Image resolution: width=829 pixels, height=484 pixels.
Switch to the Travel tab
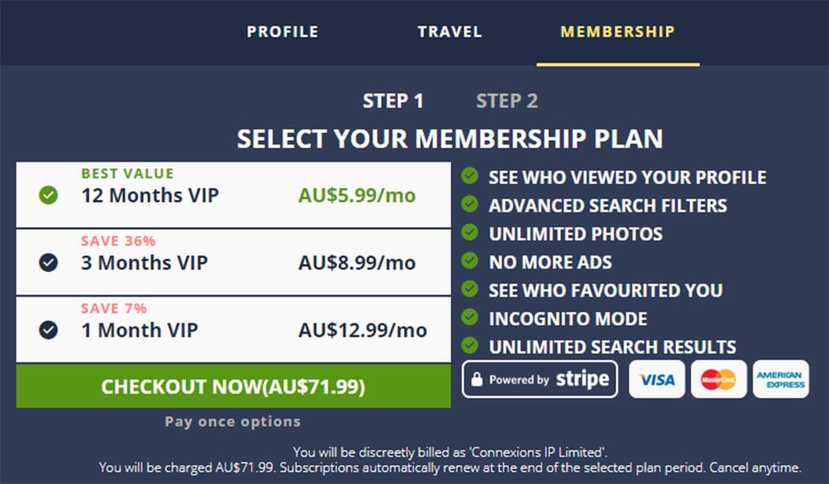click(x=450, y=32)
